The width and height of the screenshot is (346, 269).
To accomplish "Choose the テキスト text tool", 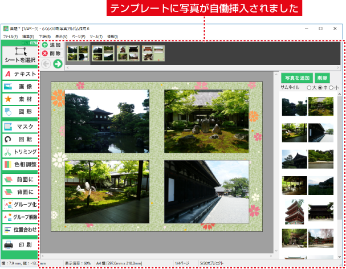I will (20, 74).
